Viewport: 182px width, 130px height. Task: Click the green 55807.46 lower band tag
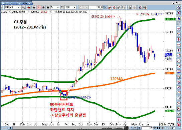click(x=169, y=111)
